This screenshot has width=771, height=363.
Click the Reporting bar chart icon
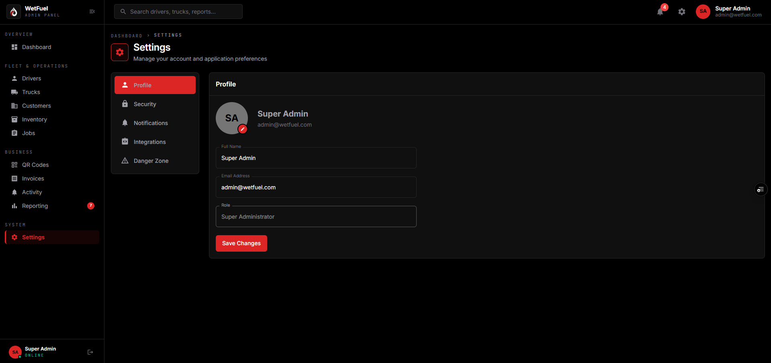pos(14,206)
